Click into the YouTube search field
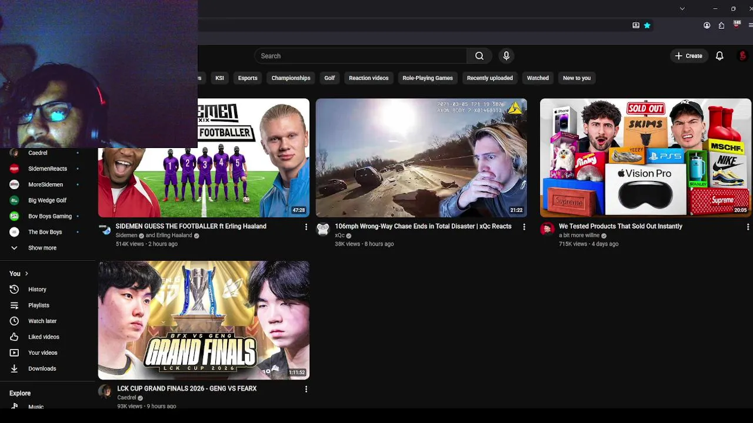 point(361,56)
